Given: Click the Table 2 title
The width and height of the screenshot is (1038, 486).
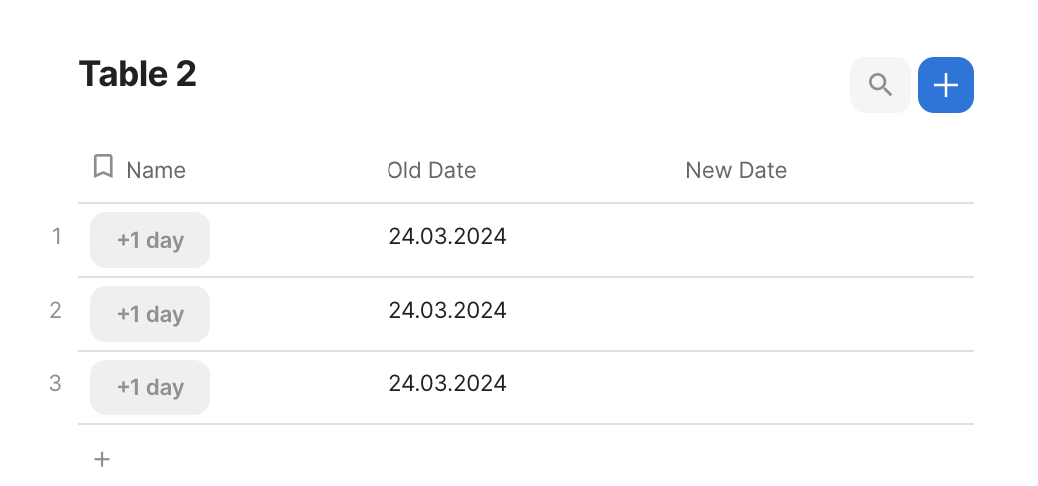Looking at the screenshot, I should tap(137, 74).
